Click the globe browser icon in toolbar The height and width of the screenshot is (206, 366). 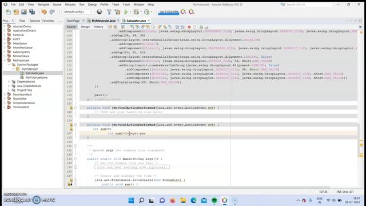99,11
